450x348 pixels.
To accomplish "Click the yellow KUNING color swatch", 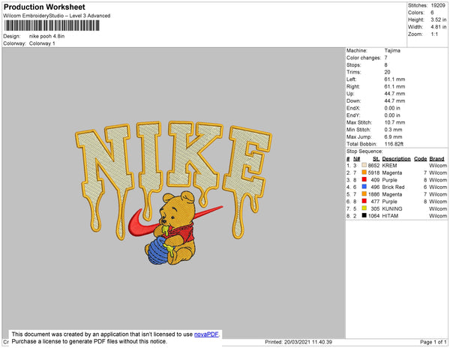I will [365, 208].
